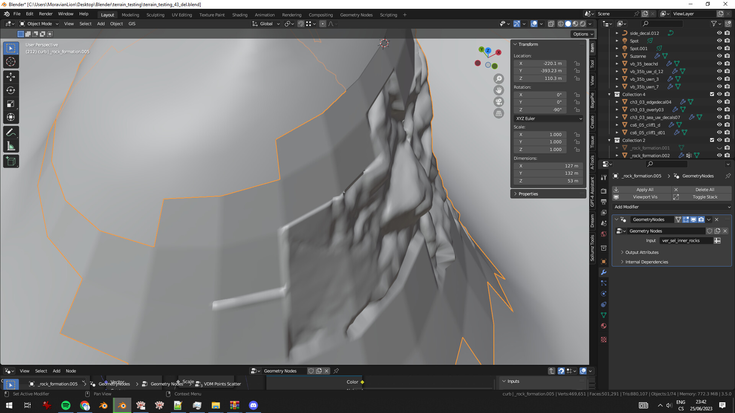Open the Render properties tab

(x=604, y=191)
